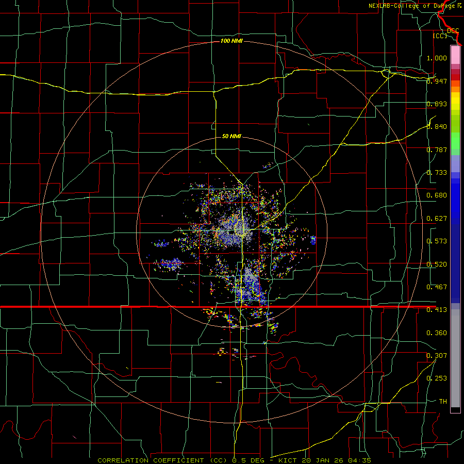Pick the gray legend color segment
The height and width of the screenshot is (464, 464).
455,358
